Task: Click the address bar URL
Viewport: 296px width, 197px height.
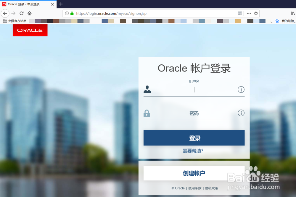Action: pyautogui.click(x=111, y=13)
